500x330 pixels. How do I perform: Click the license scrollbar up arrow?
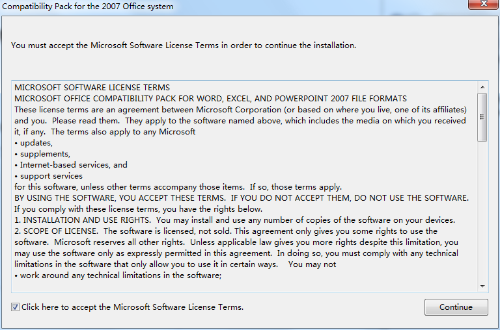pos(482,86)
